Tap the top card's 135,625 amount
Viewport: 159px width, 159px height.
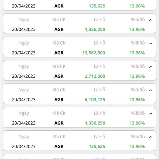click(x=97, y=6)
